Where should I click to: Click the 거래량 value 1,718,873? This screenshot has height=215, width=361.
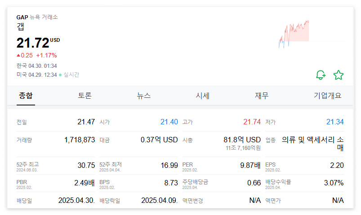tap(80, 140)
